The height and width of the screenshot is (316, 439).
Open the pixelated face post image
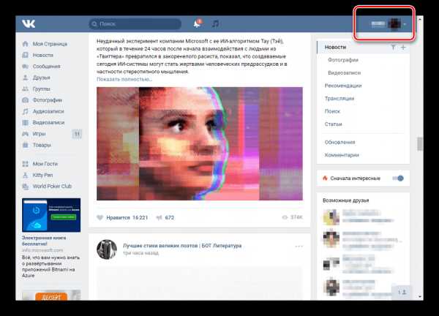(x=200, y=143)
